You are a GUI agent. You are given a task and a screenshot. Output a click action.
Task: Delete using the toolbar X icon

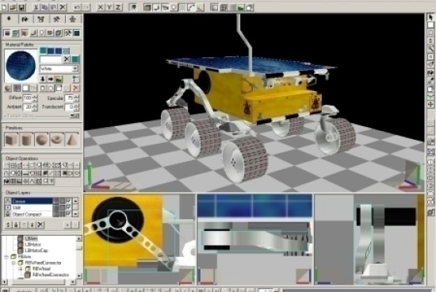click(63, 7)
